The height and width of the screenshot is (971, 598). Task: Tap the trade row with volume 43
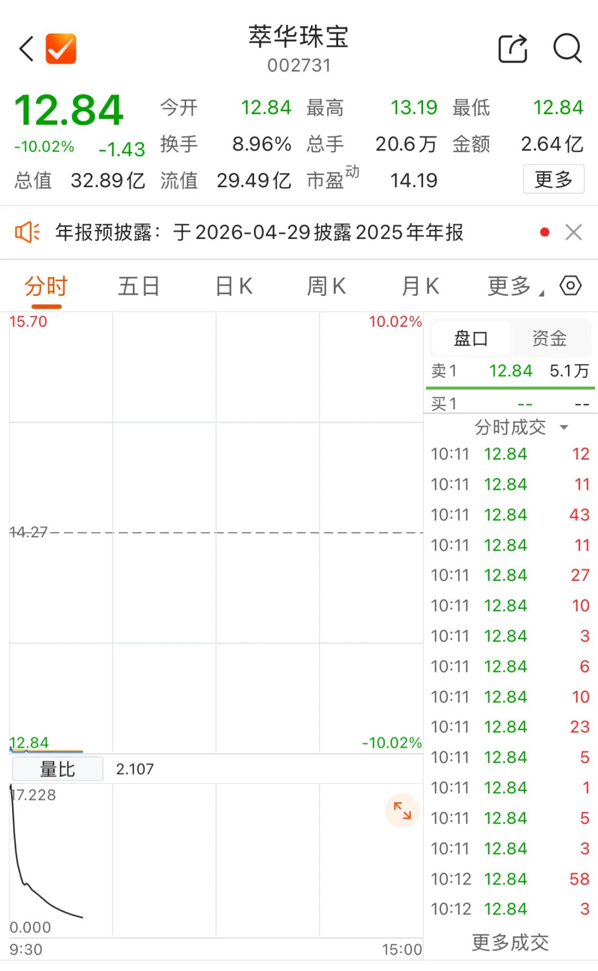point(511,515)
